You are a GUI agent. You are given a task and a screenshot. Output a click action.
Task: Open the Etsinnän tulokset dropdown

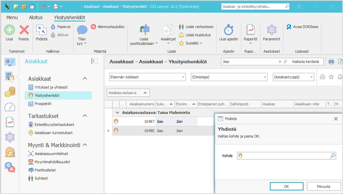point(147,77)
